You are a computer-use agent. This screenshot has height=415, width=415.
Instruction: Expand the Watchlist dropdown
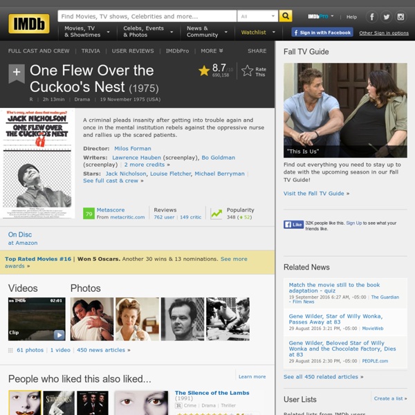[258, 33]
